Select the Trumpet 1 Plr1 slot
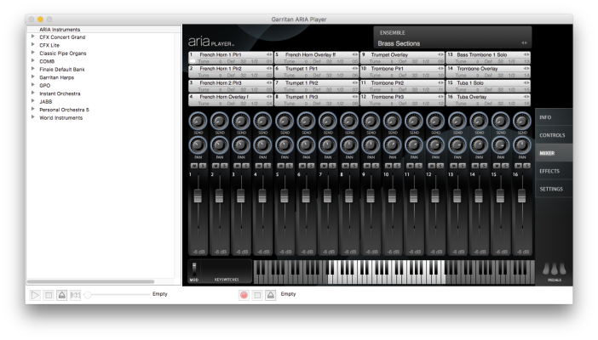Image resolution: width=598 pixels, height=340 pixels. pyautogui.click(x=317, y=72)
